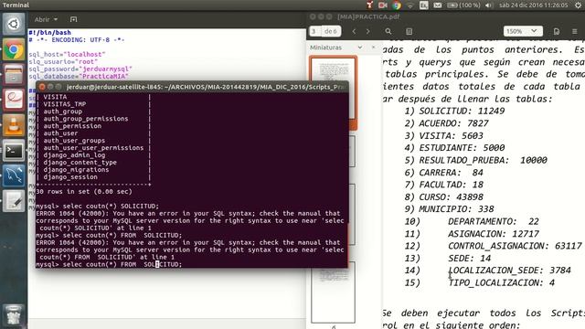Click 'CARRERA: 84' in the PDF
Screen dimensions: 585x329
[x=451, y=173]
